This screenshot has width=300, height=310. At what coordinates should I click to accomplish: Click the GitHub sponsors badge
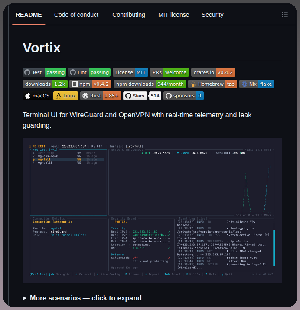(x=183, y=96)
